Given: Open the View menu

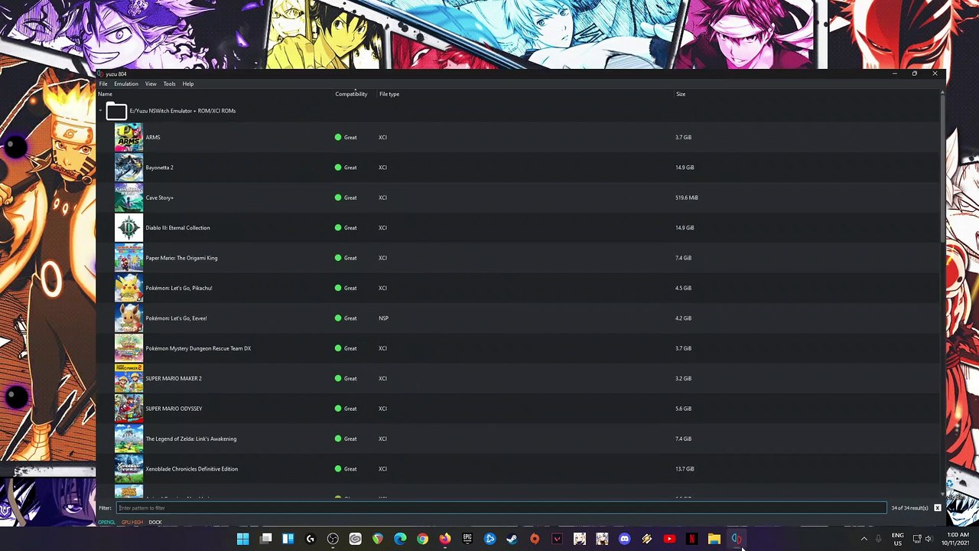Looking at the screenshot, I should coord(151,84).
